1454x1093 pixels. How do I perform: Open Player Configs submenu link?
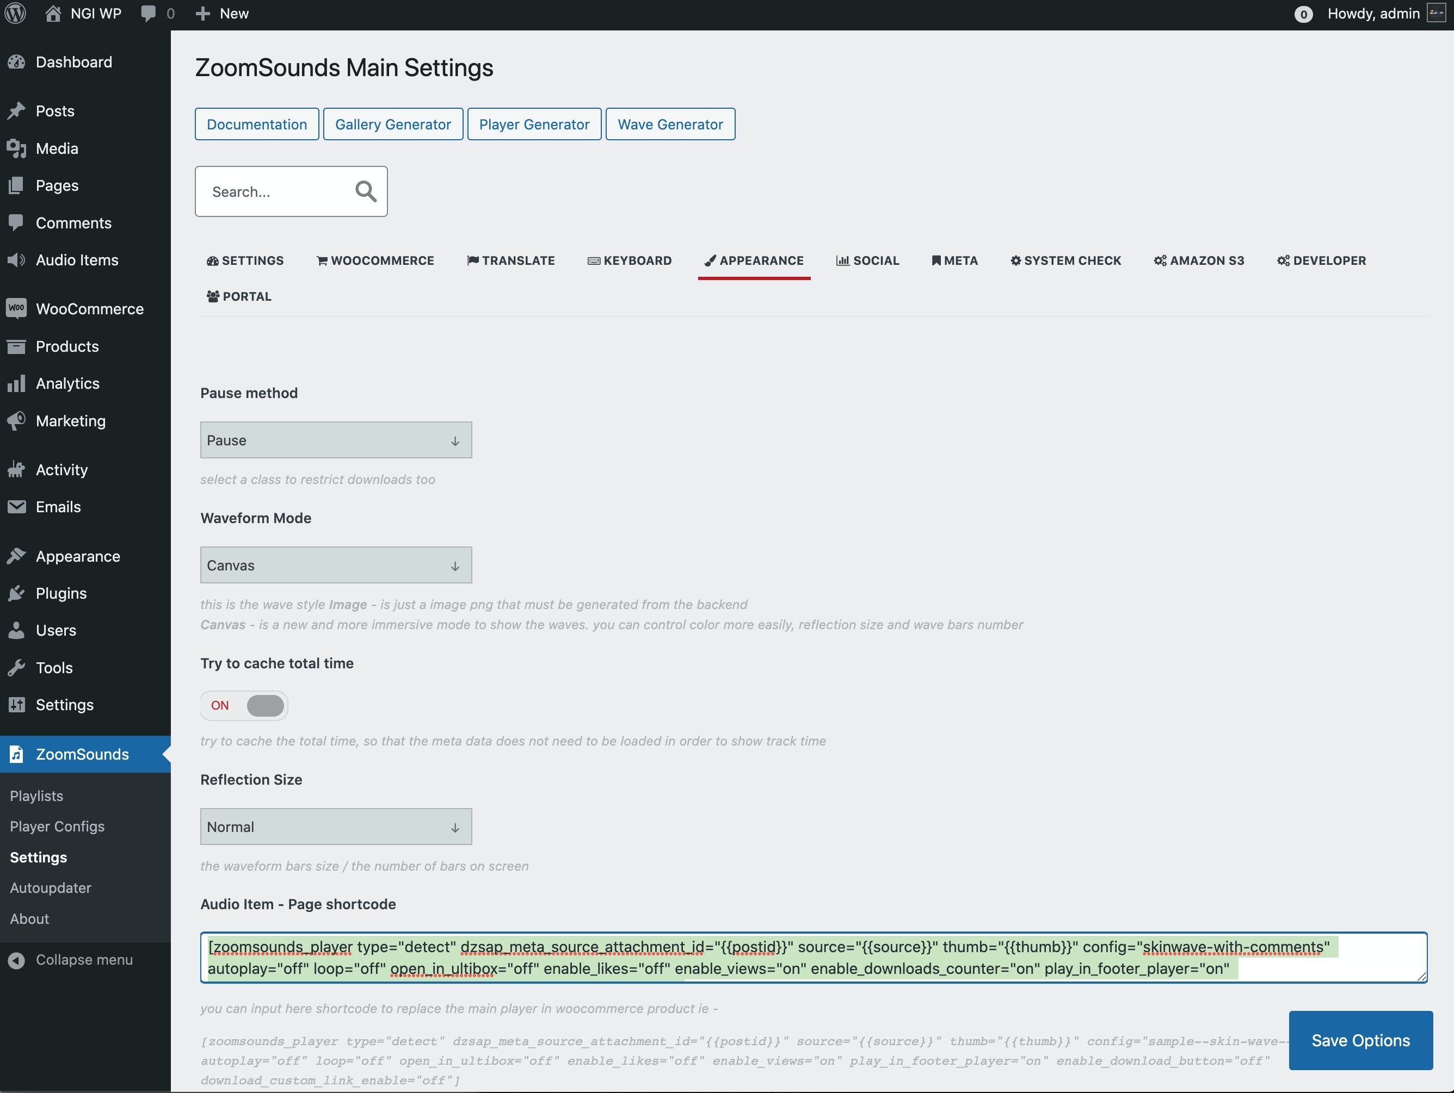(57, 827)
